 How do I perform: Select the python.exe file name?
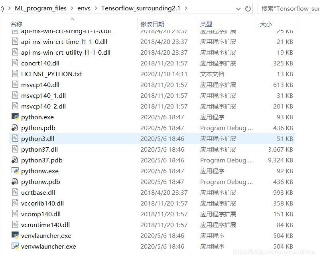(x=37, y=117)
